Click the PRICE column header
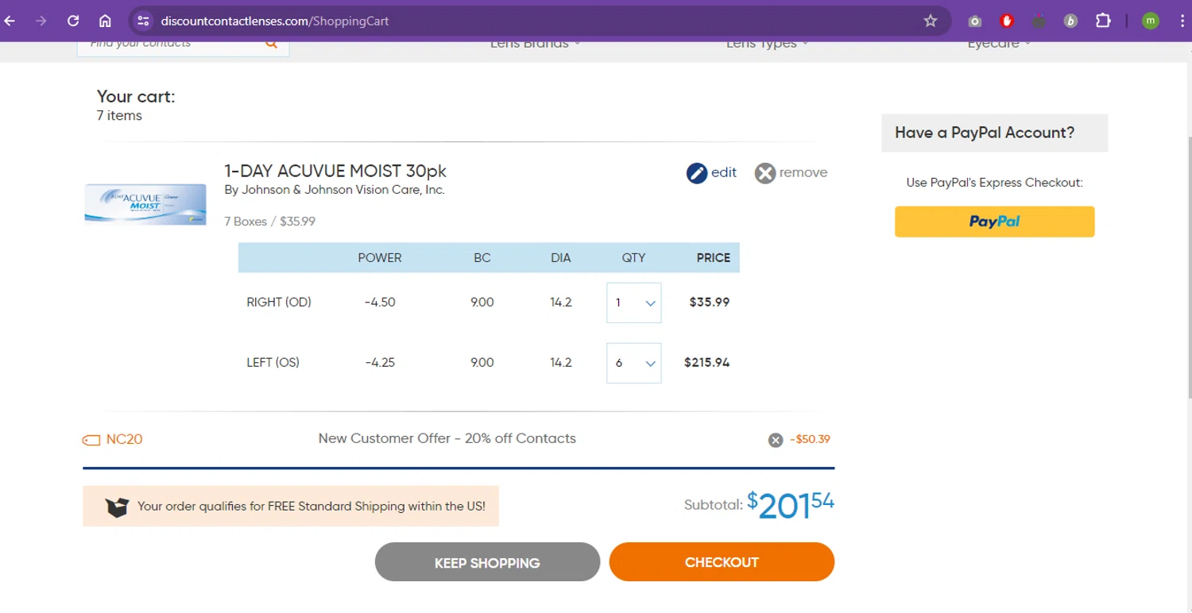 (x=714, y=258)
